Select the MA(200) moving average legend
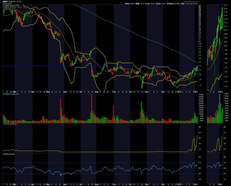Image resolution: width=231 pixels, height=186 pixels. pos(9,9)
